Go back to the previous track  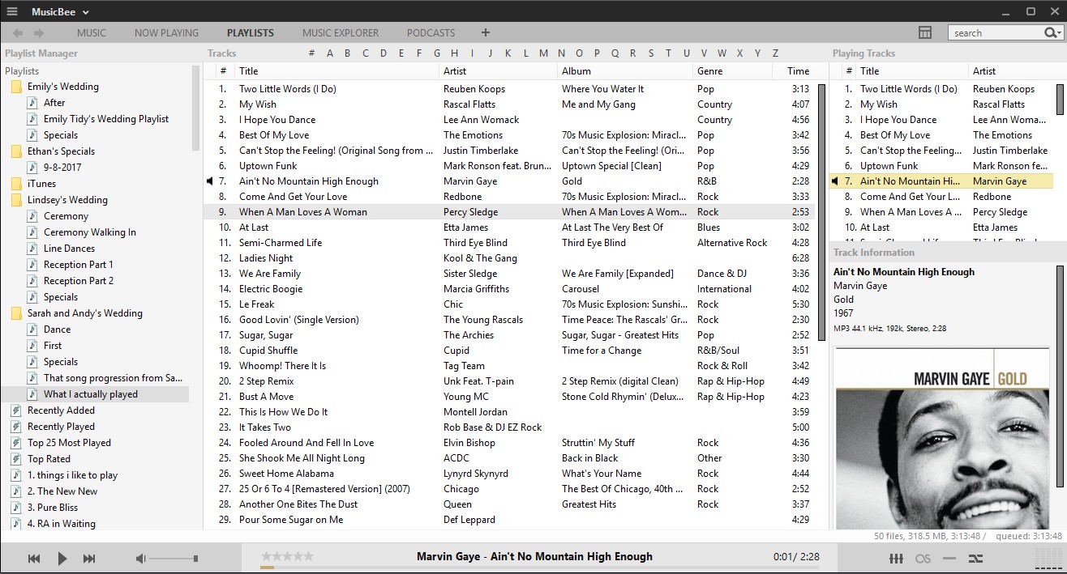coord(34,559)
